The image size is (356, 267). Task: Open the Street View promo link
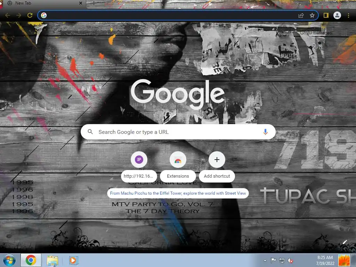(178, 193)
